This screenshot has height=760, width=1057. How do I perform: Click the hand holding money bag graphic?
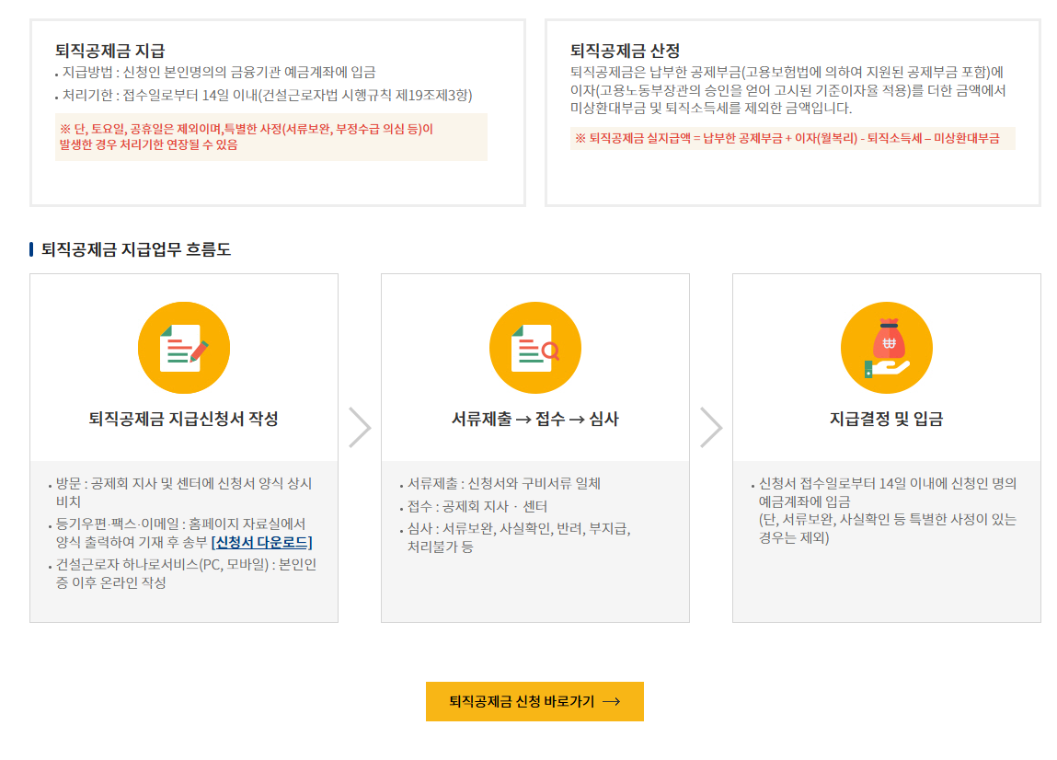(x=886, y=354)
